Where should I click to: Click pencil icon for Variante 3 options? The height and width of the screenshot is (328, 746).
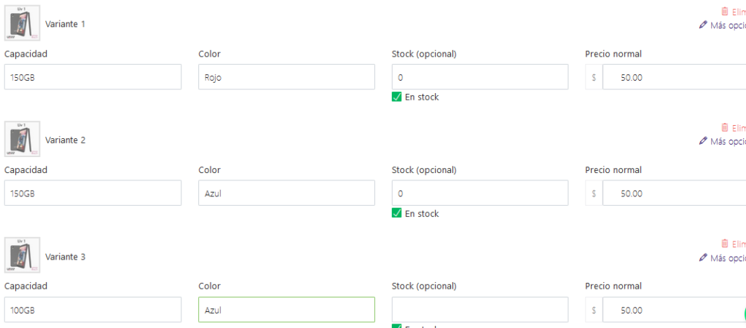coord(703,257)
